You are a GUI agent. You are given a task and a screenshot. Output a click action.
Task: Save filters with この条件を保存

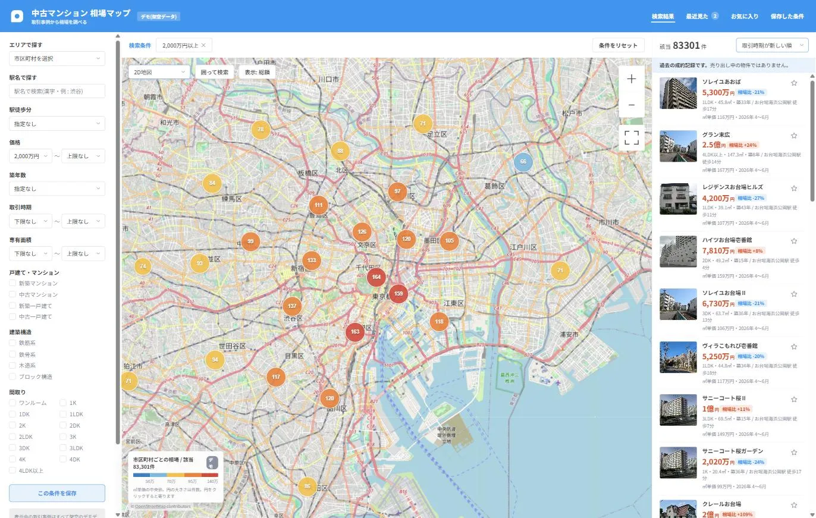[x=57, y=493]
